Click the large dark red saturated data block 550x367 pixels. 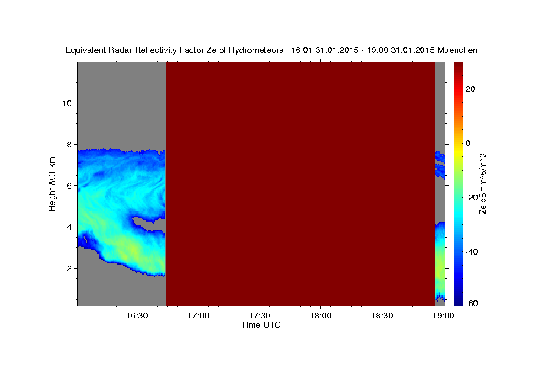coord(300,183)
